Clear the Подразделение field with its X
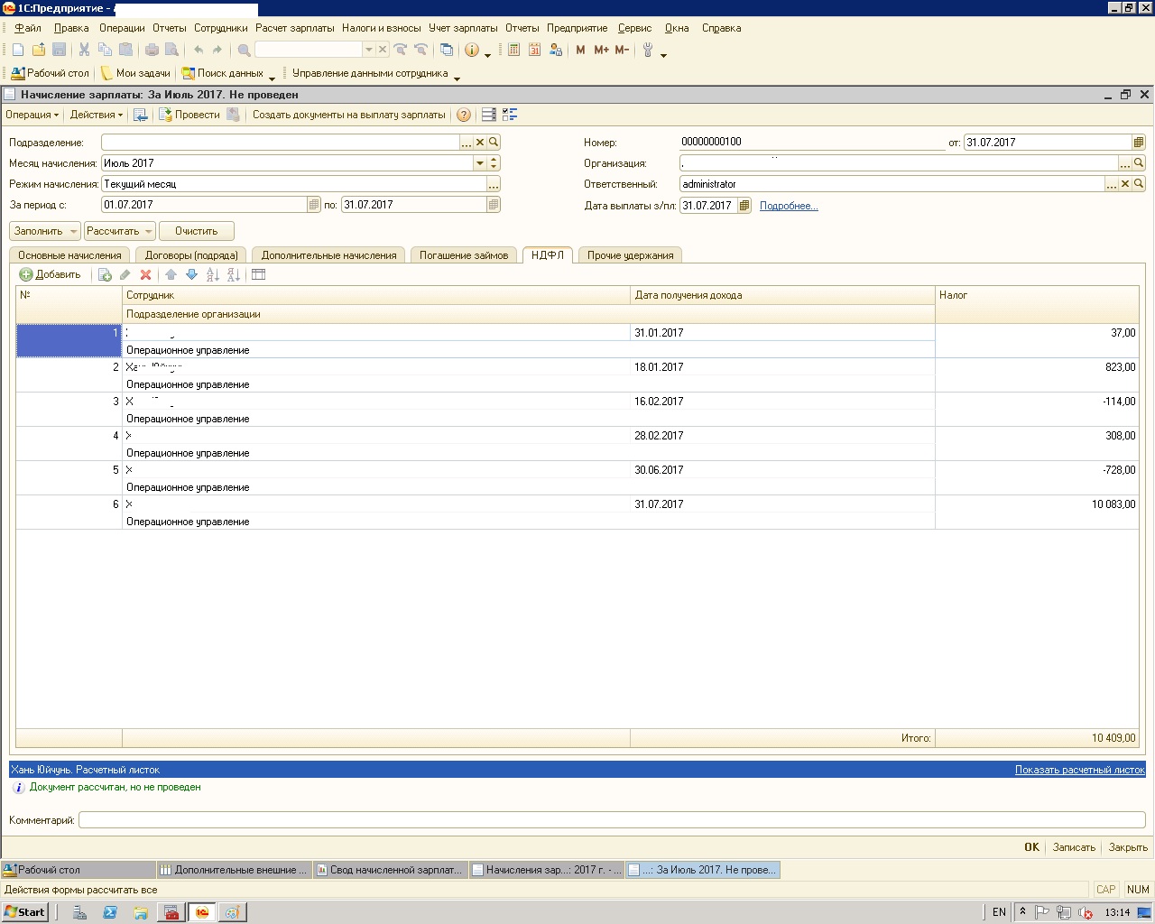 480,143
